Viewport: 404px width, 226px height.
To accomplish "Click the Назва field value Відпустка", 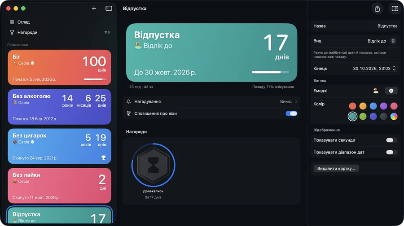I will pyautogui.click(x=387, y=26).
